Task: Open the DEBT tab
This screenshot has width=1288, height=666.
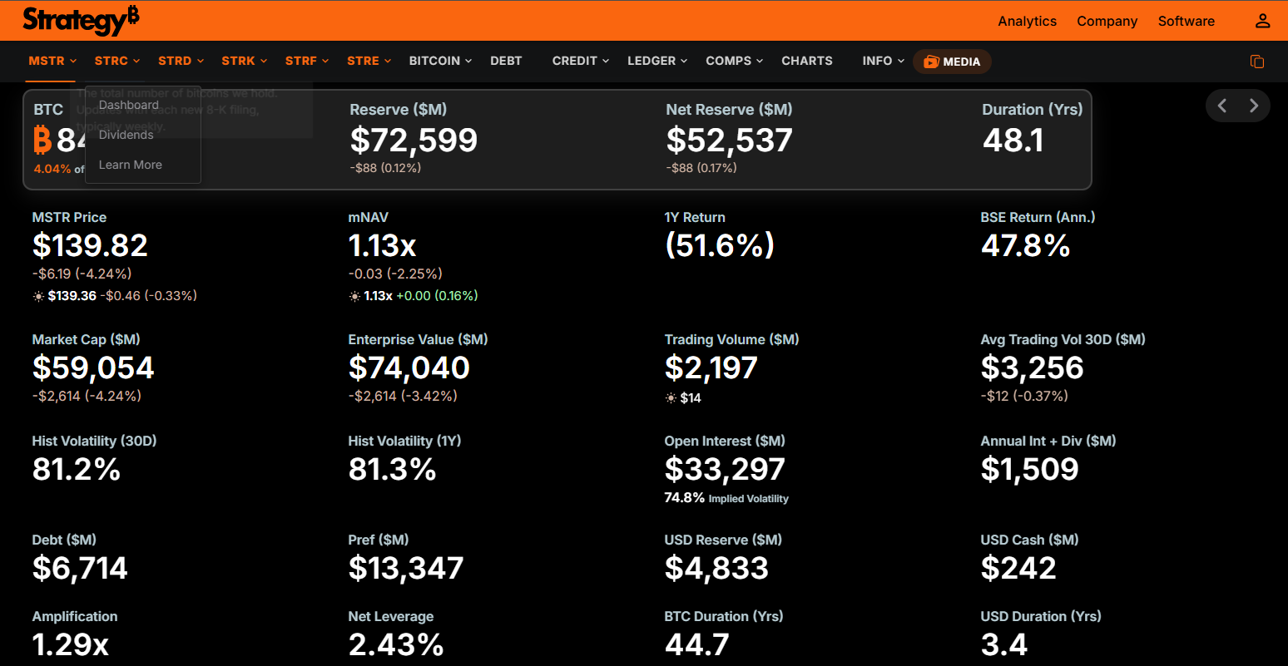Action: coord(506,61)
